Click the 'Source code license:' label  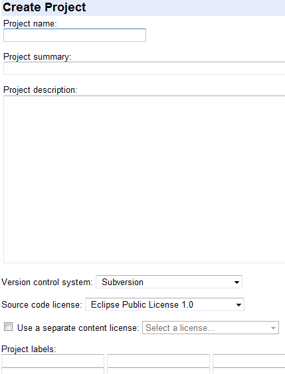point(42,304)
